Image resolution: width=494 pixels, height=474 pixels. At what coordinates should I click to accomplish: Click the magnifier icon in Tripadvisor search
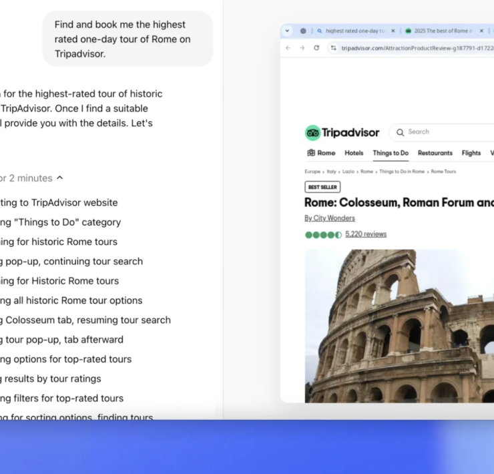click(401, 132)
